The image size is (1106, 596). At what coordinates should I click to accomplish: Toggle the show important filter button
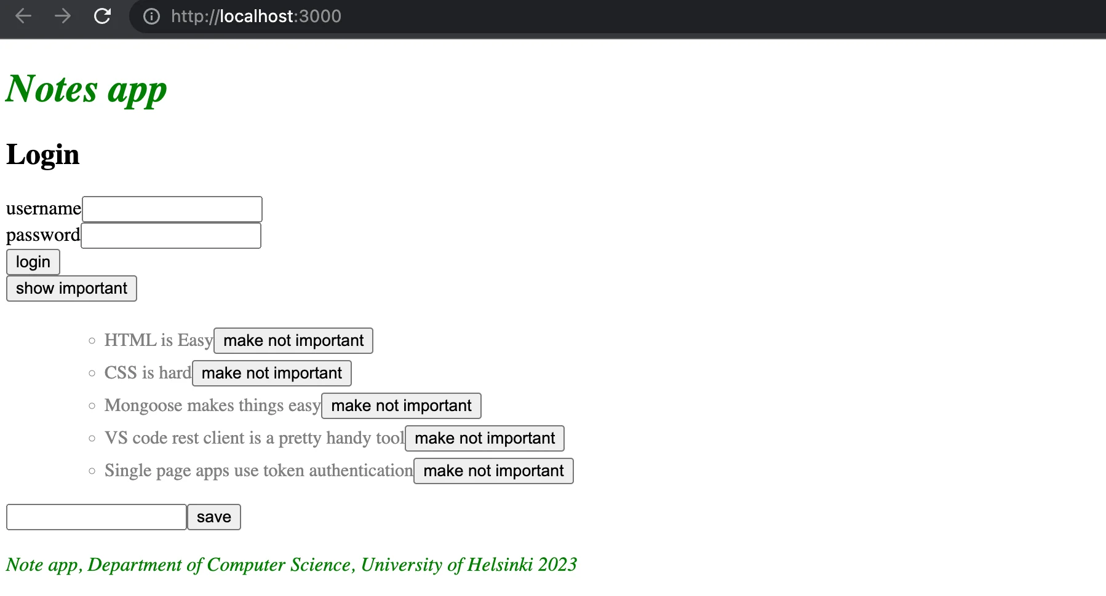pyautogui.click(x=71, y=288)
